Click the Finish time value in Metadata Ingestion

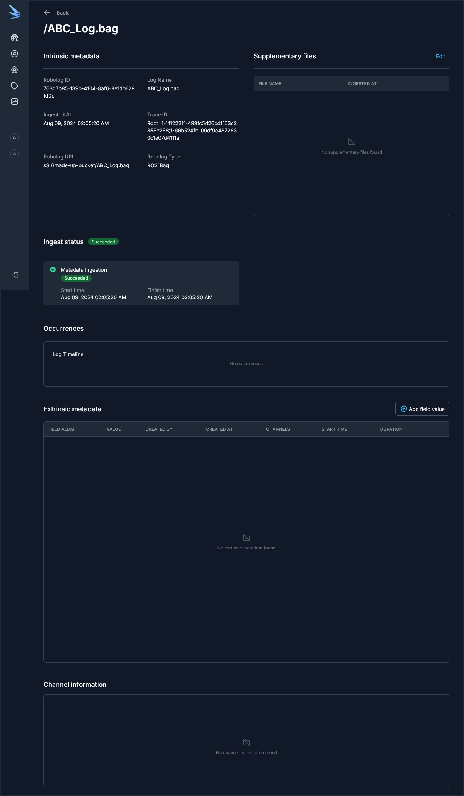[x=180, y=297]
